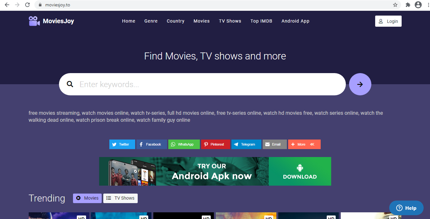Screen dimensions: 430x219
Task: Open Chrome profile avatar icon
Action: coord(418,5)
